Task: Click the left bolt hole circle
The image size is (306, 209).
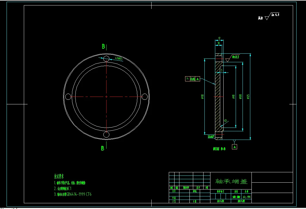Action: pyautogui.click(x=68, y=97)
